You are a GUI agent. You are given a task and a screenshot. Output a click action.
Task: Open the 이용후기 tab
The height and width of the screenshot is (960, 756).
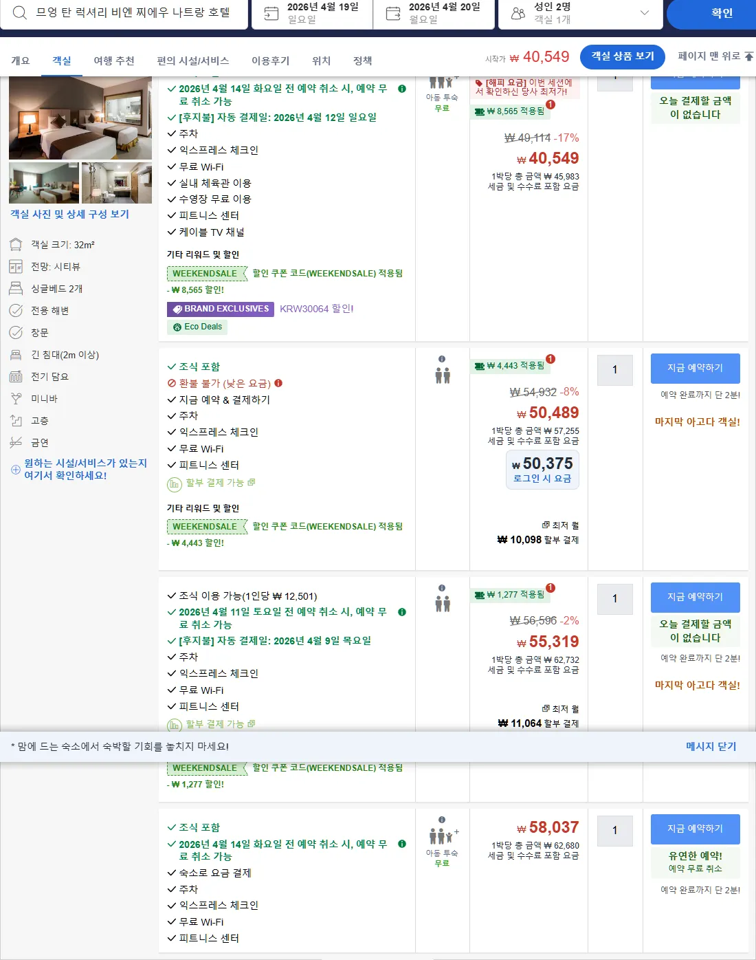pyautogui.click(x=271, y=61)
